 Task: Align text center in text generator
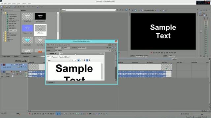[x=87, y=60]
